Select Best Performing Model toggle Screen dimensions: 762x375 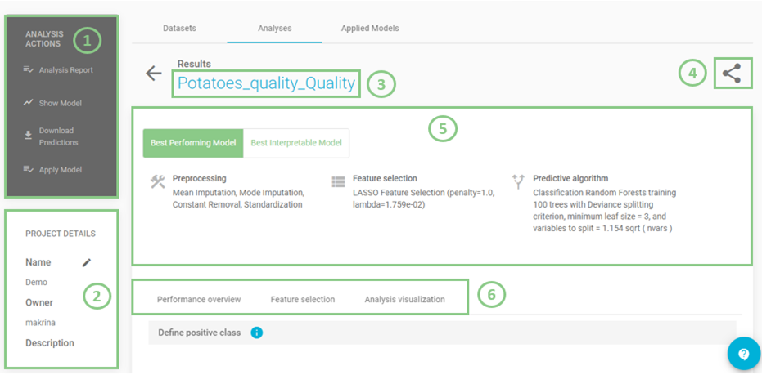[193, 143]
